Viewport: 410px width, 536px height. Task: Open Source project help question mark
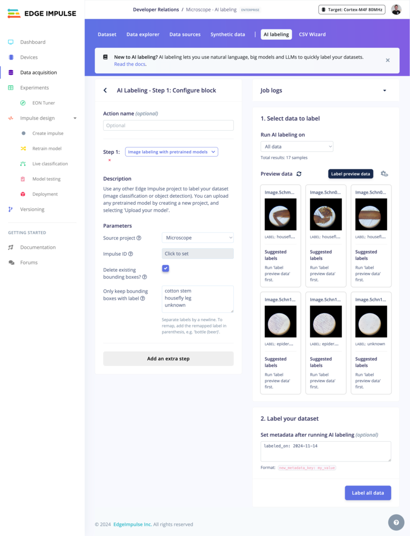[139, 238]
